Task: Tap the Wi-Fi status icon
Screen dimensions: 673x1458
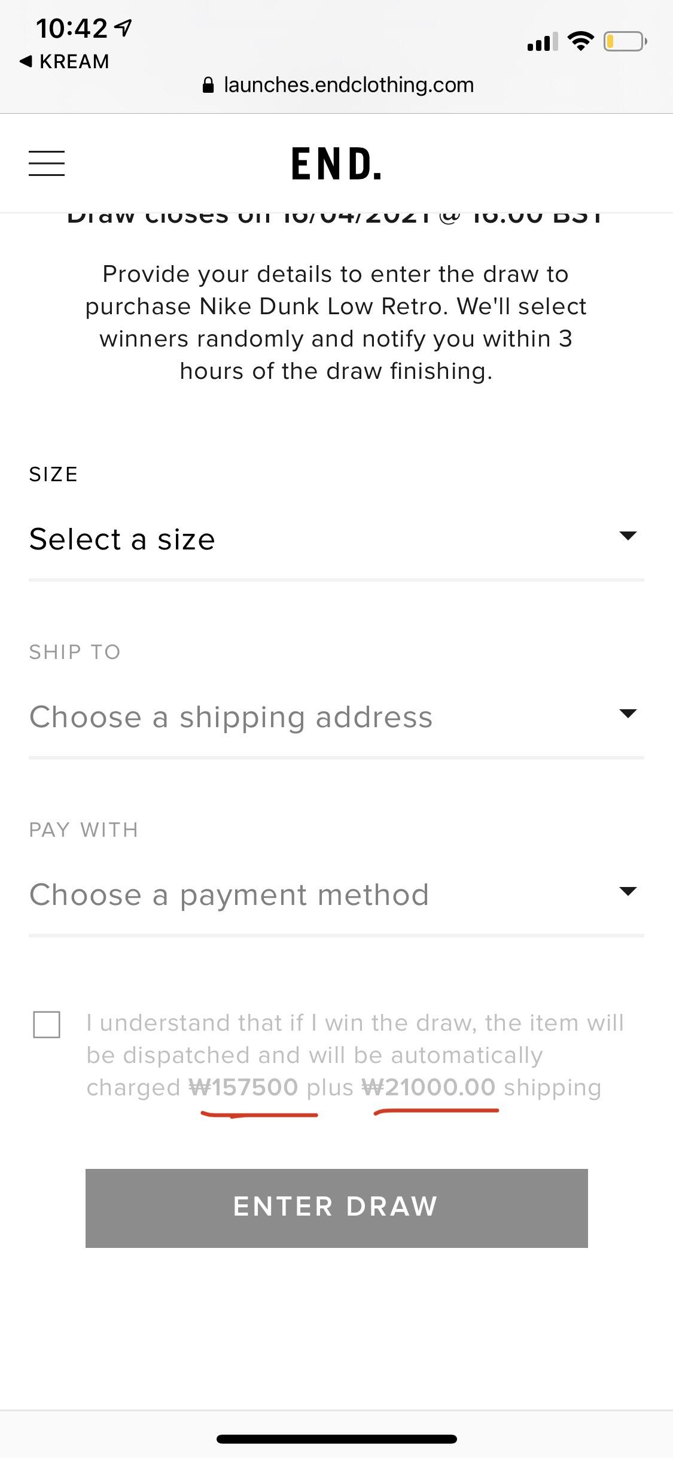Action: 580,41
